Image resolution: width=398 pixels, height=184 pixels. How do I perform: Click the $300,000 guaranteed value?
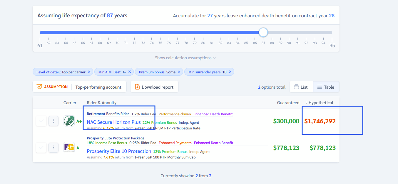coord(286,121)
